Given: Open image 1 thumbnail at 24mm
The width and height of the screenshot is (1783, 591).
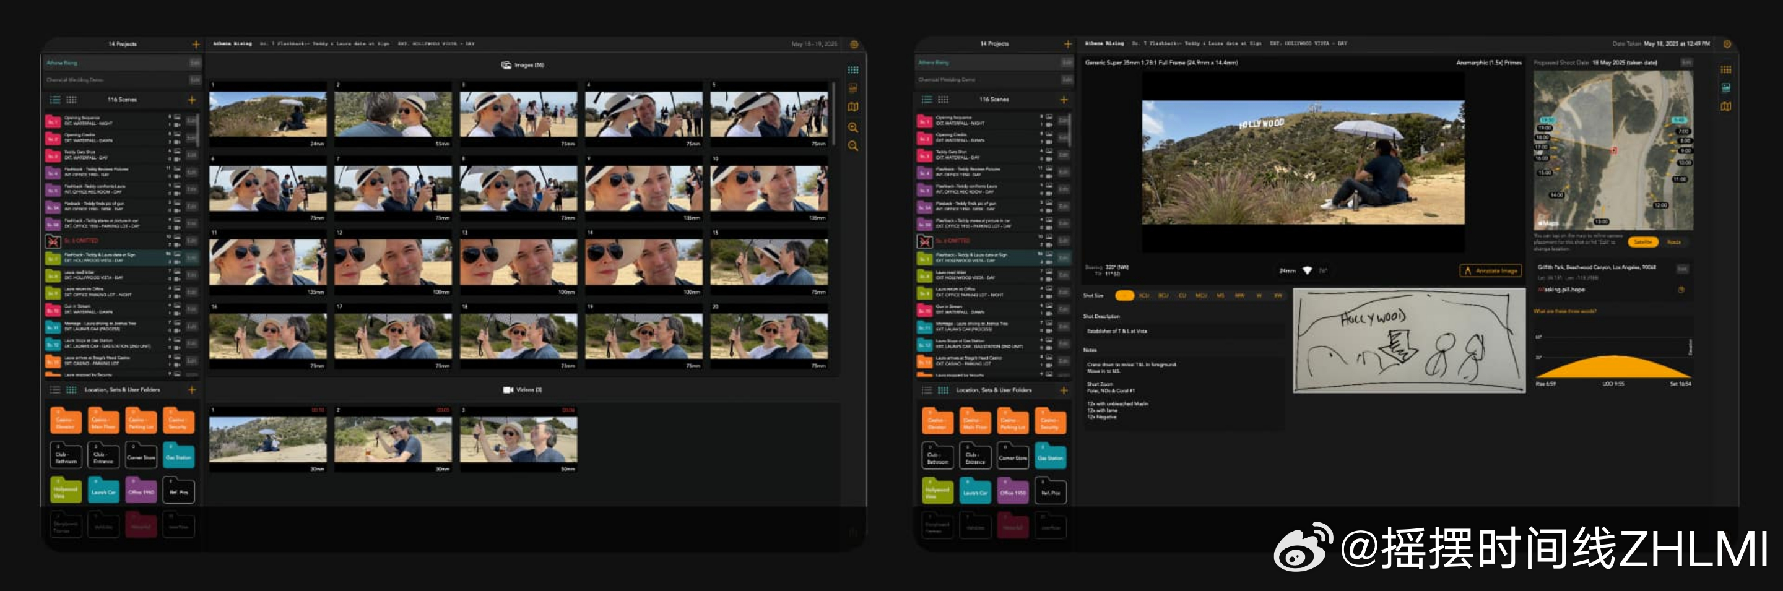Looking at the screenshot, I should pos(268,115).
